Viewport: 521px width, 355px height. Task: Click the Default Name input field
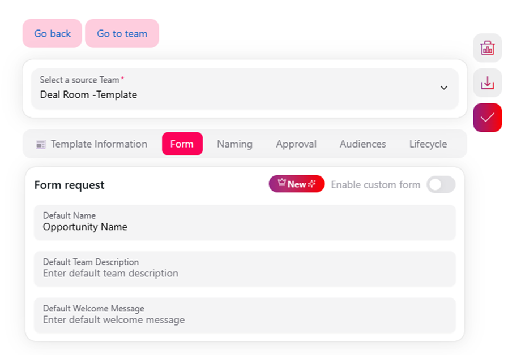click(x=245, y=222)
